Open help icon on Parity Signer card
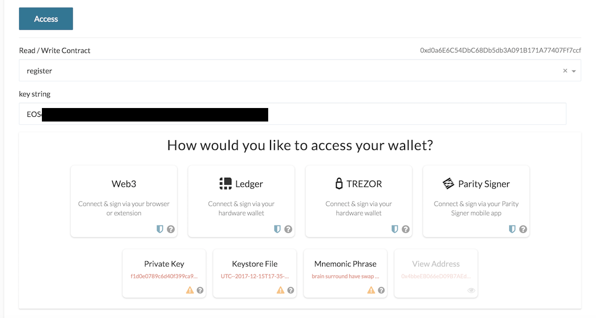 coord(523,229)
